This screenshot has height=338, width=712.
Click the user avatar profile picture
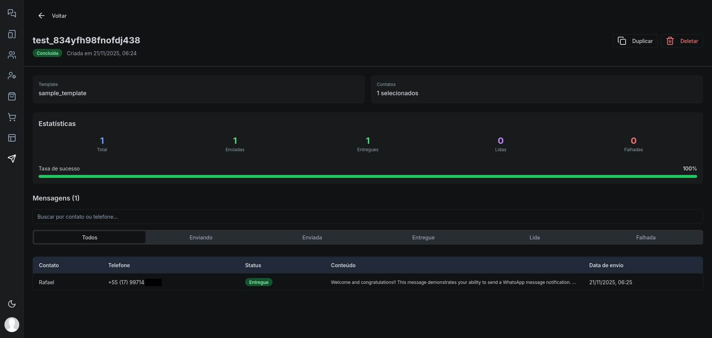12,325
